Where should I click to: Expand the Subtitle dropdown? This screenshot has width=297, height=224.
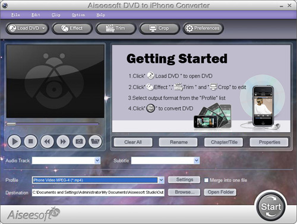pos(197,161)
